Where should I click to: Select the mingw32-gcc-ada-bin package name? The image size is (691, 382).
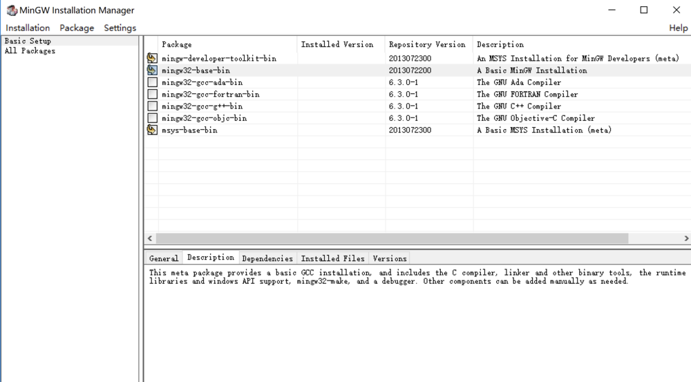click(x=202, y=82)
